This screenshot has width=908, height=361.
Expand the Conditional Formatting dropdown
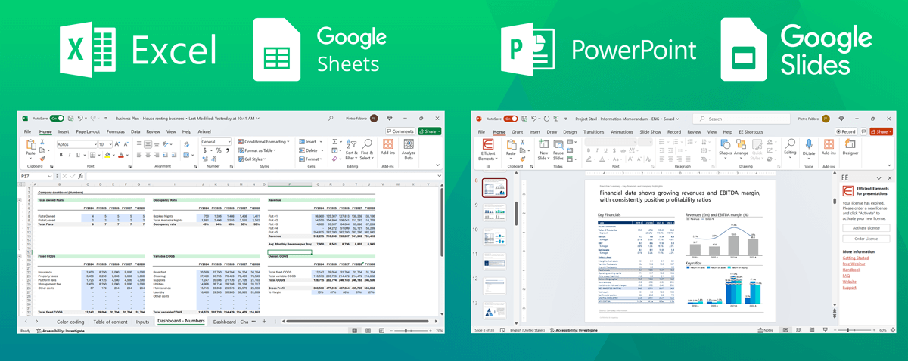coord(264,142)
